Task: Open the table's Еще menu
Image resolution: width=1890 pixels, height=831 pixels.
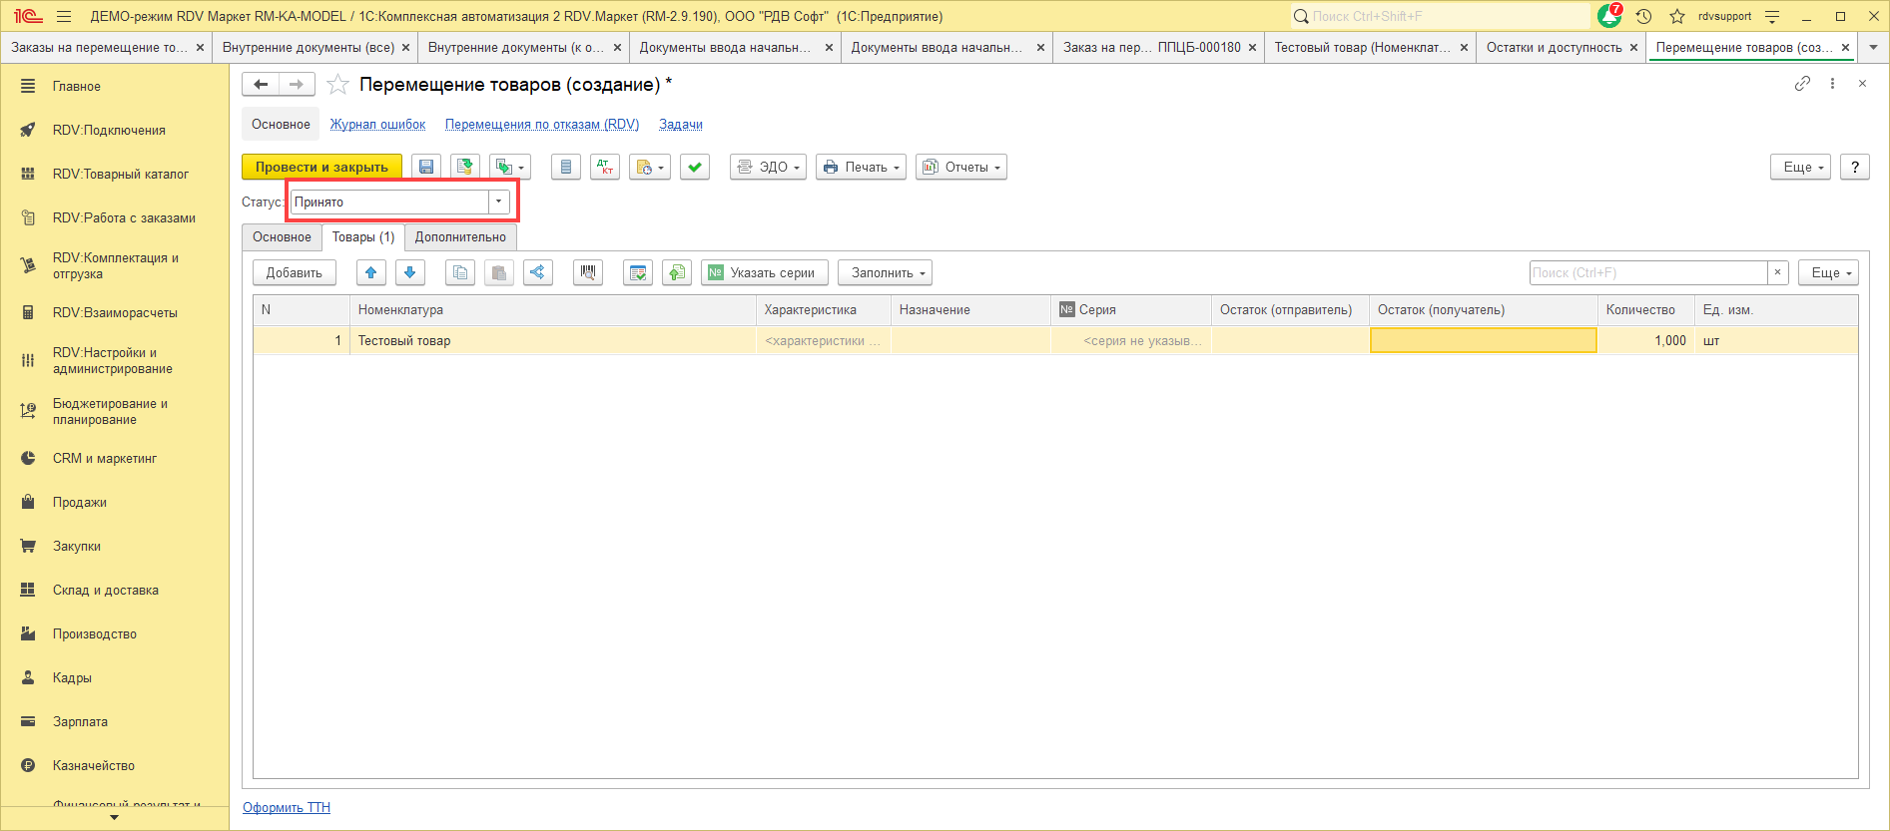Action: click(1828, 272)
